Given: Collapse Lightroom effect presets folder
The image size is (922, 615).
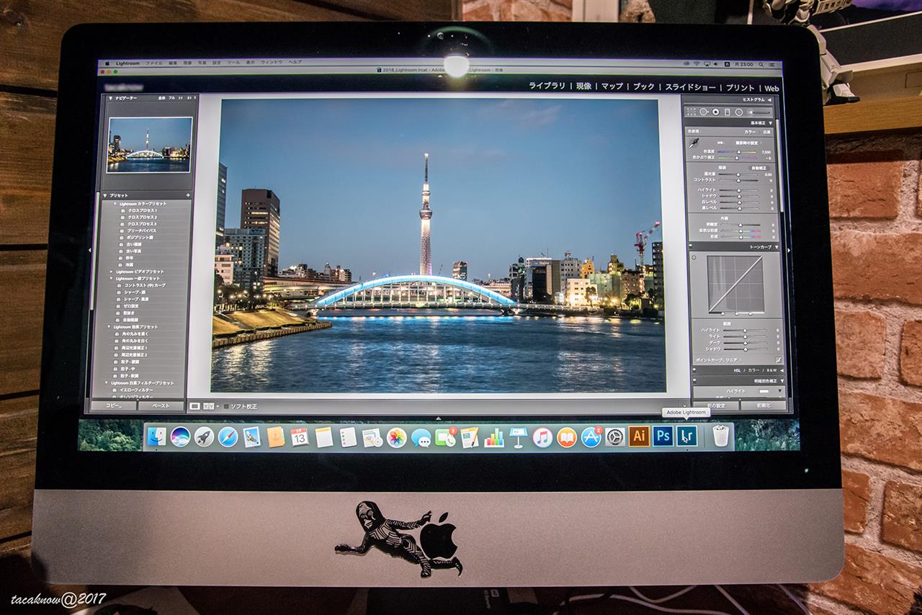Looking at the screenshot, I should [109, 326].
